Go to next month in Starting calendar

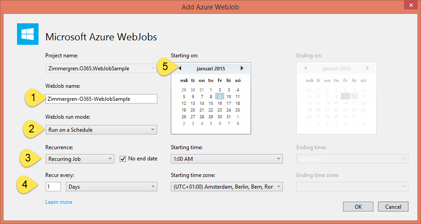point(242,69)
